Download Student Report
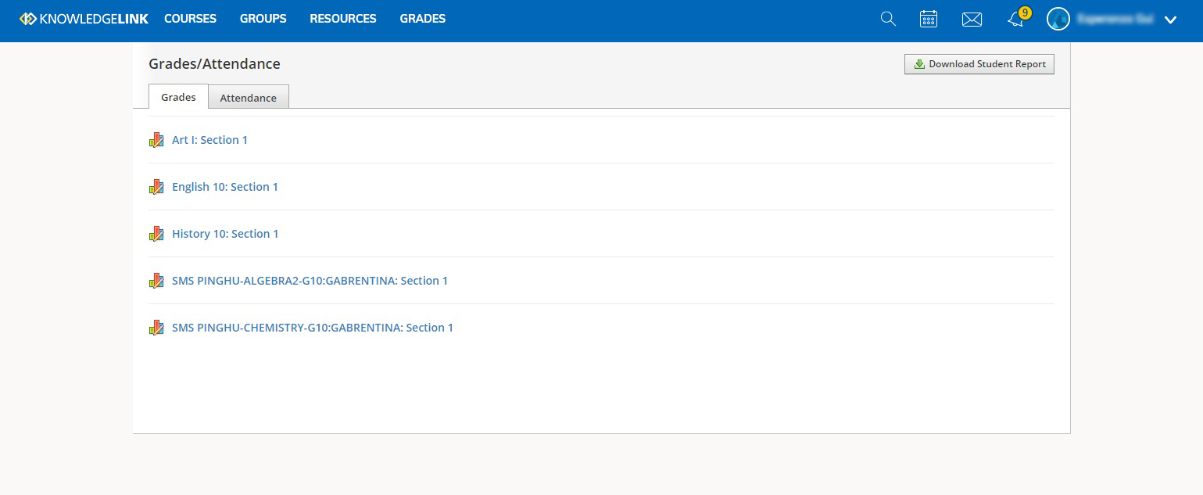The height and width of the screenshot is (495, 1203). point(979,64)
